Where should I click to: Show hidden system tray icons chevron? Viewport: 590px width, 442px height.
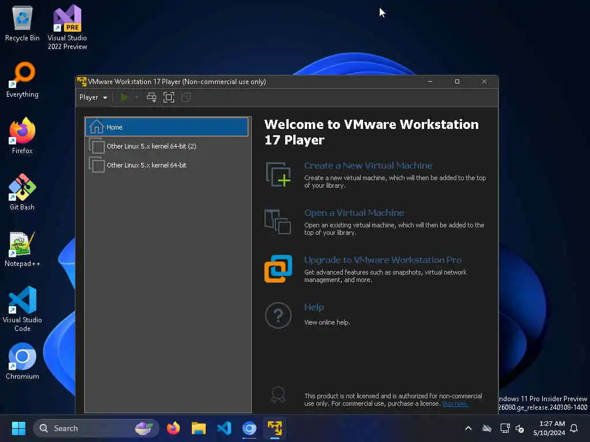click(468, 428)
